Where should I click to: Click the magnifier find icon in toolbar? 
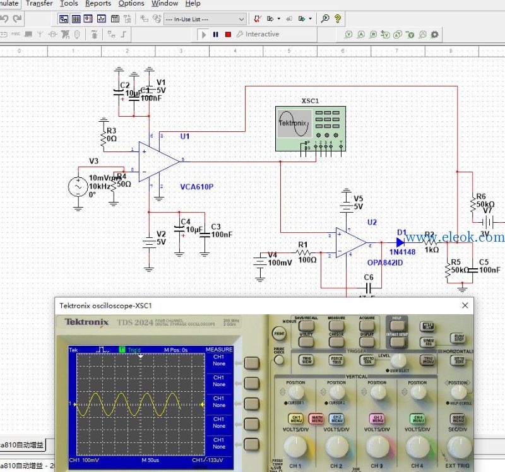point(325,19)
